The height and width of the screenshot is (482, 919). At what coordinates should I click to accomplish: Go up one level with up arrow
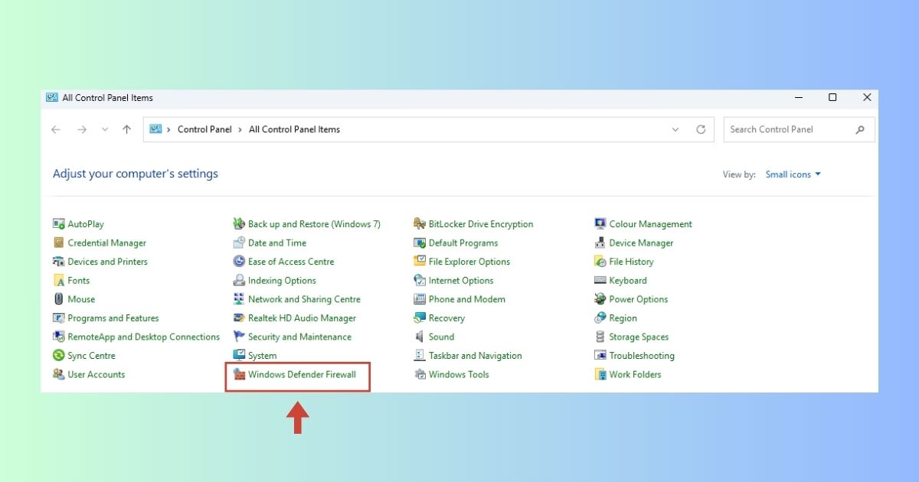tap(127, 129)
